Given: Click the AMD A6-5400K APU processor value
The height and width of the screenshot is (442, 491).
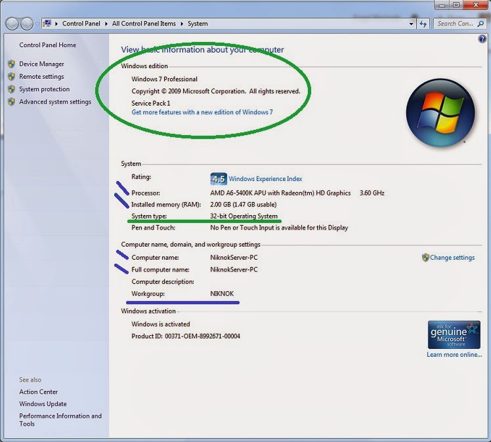Looking at the screenshot, I should 280,193.
